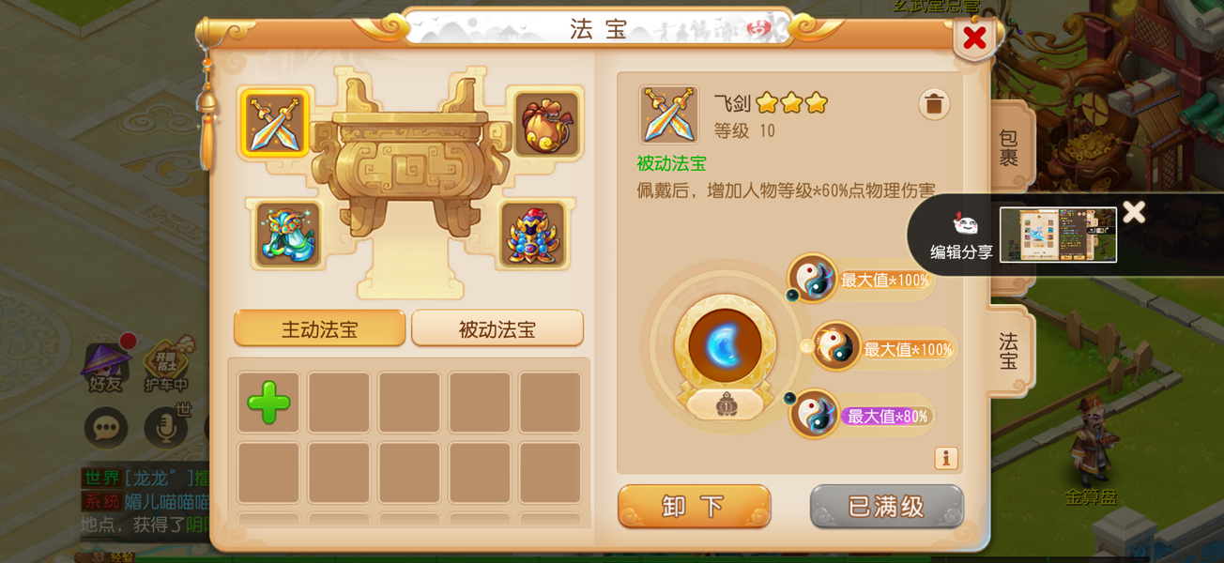This screenshot has width=1224, height=563.
Task: Open the info icon in detail panel
Action: click(x=945, y=458)
